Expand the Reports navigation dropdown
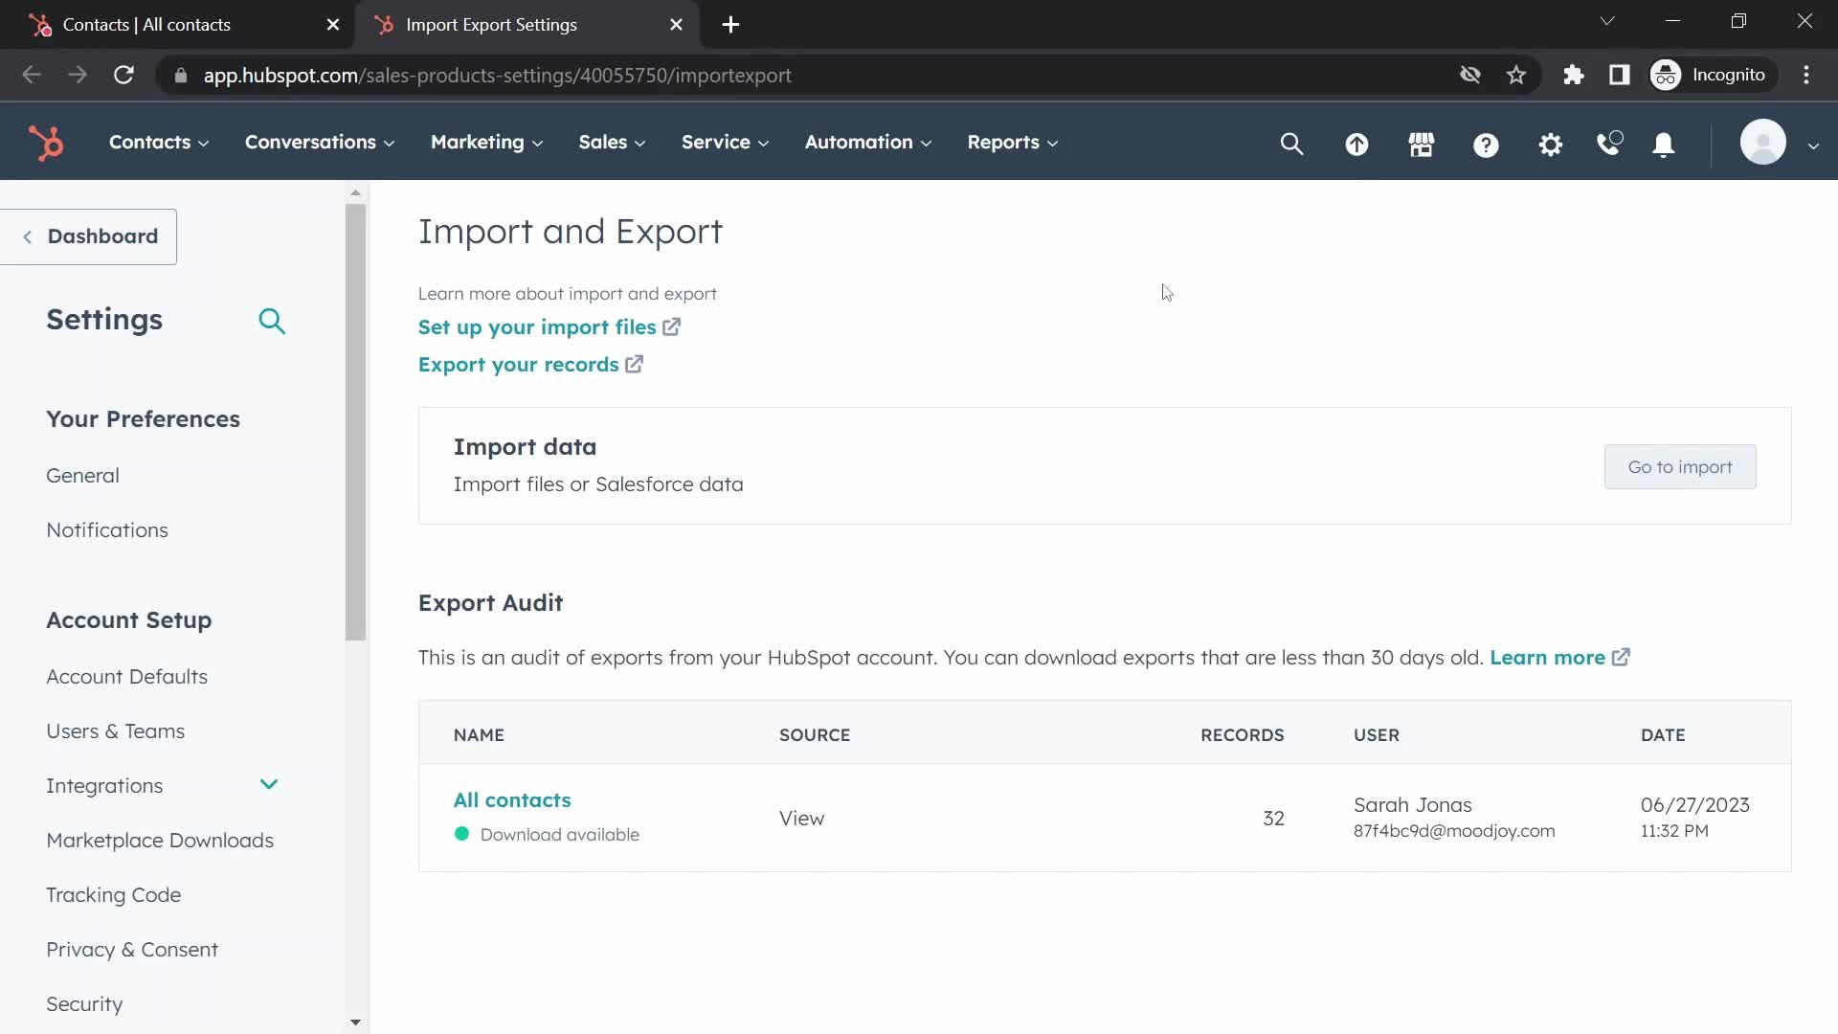 (x=1011, y=142)
